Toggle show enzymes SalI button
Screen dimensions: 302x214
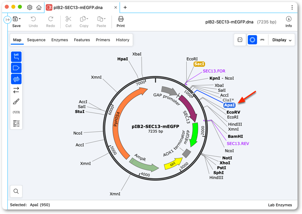(x=16, y=56)
